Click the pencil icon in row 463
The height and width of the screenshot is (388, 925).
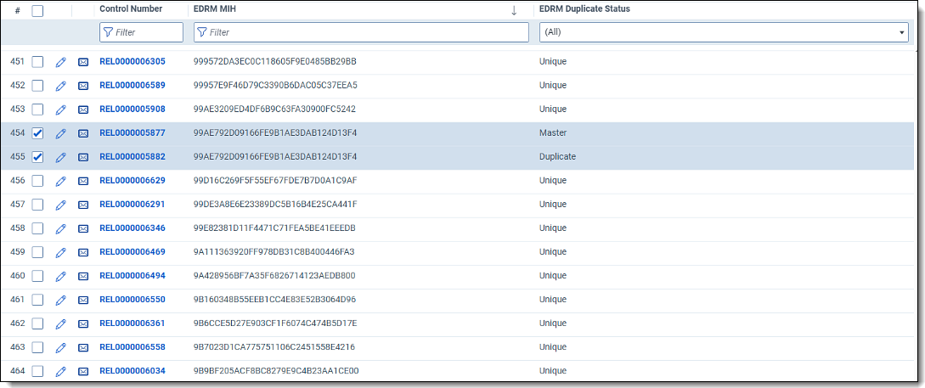point(60,347)
